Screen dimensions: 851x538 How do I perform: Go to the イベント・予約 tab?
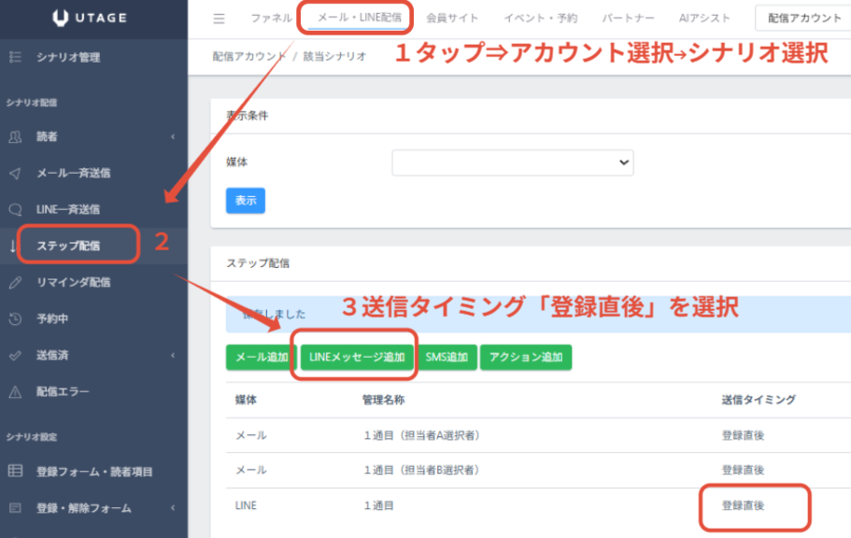(x=541, y=19)
